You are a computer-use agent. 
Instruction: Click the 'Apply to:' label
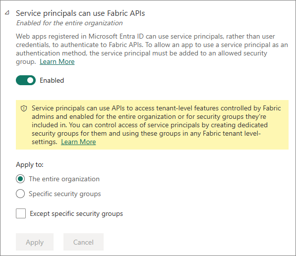30,164
